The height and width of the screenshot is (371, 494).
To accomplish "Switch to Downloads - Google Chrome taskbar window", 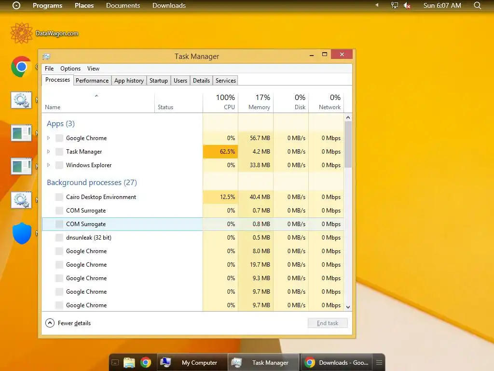I will 336,362.
